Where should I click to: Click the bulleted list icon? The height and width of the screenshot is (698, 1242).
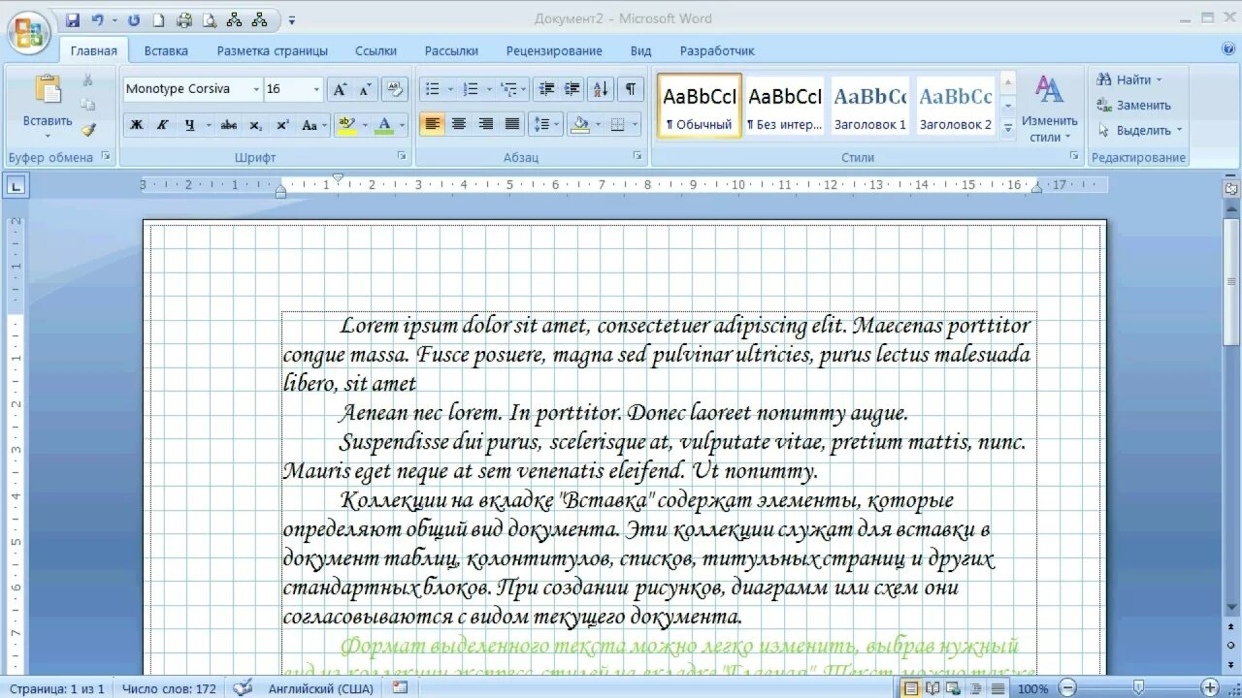pos(434,89)
